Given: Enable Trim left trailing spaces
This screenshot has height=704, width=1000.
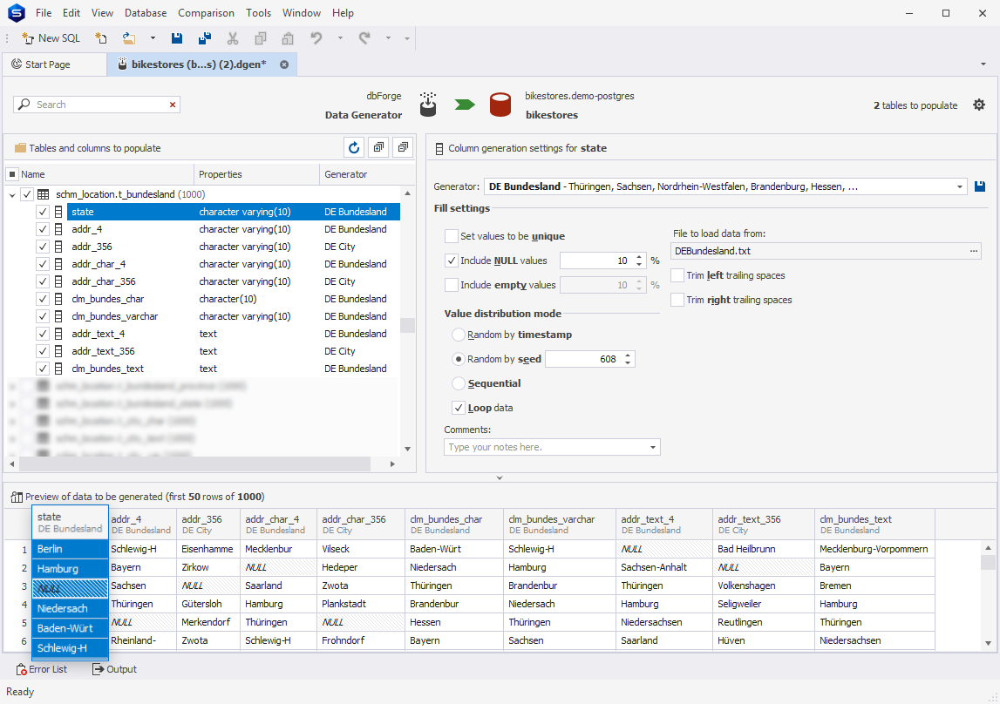Looking at the screenshot, I should 677,275.
